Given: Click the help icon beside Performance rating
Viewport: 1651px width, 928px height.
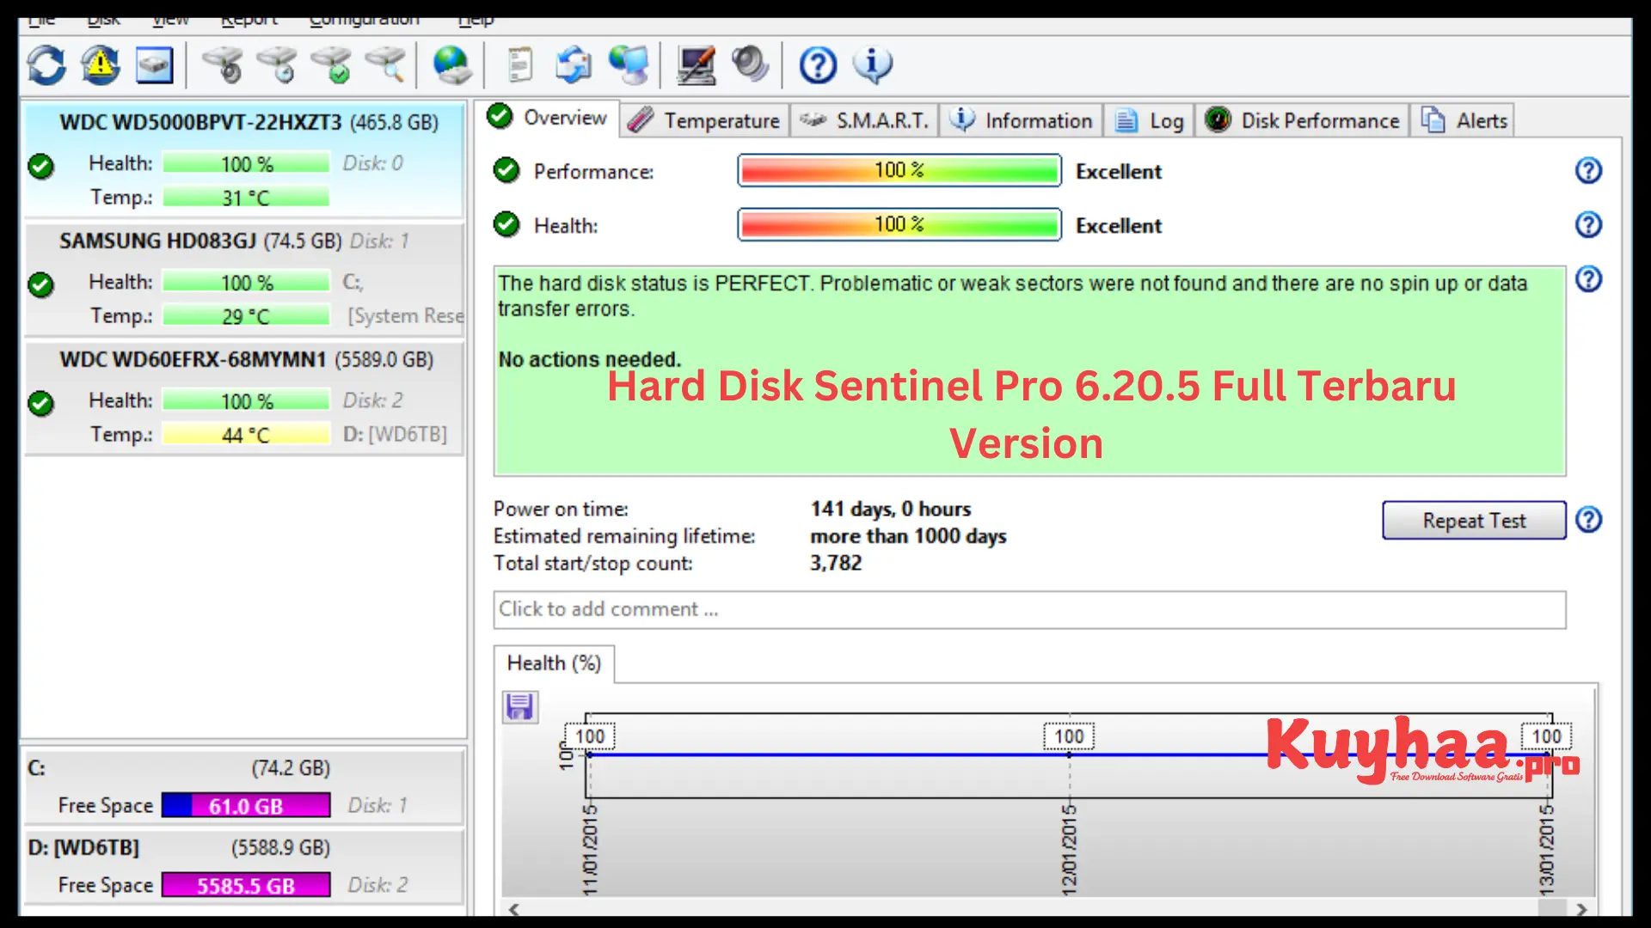Looking at the screenshot, I should (x=1588, y=171).
